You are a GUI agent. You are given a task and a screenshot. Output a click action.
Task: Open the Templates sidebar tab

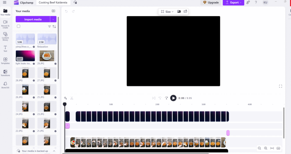5,61
